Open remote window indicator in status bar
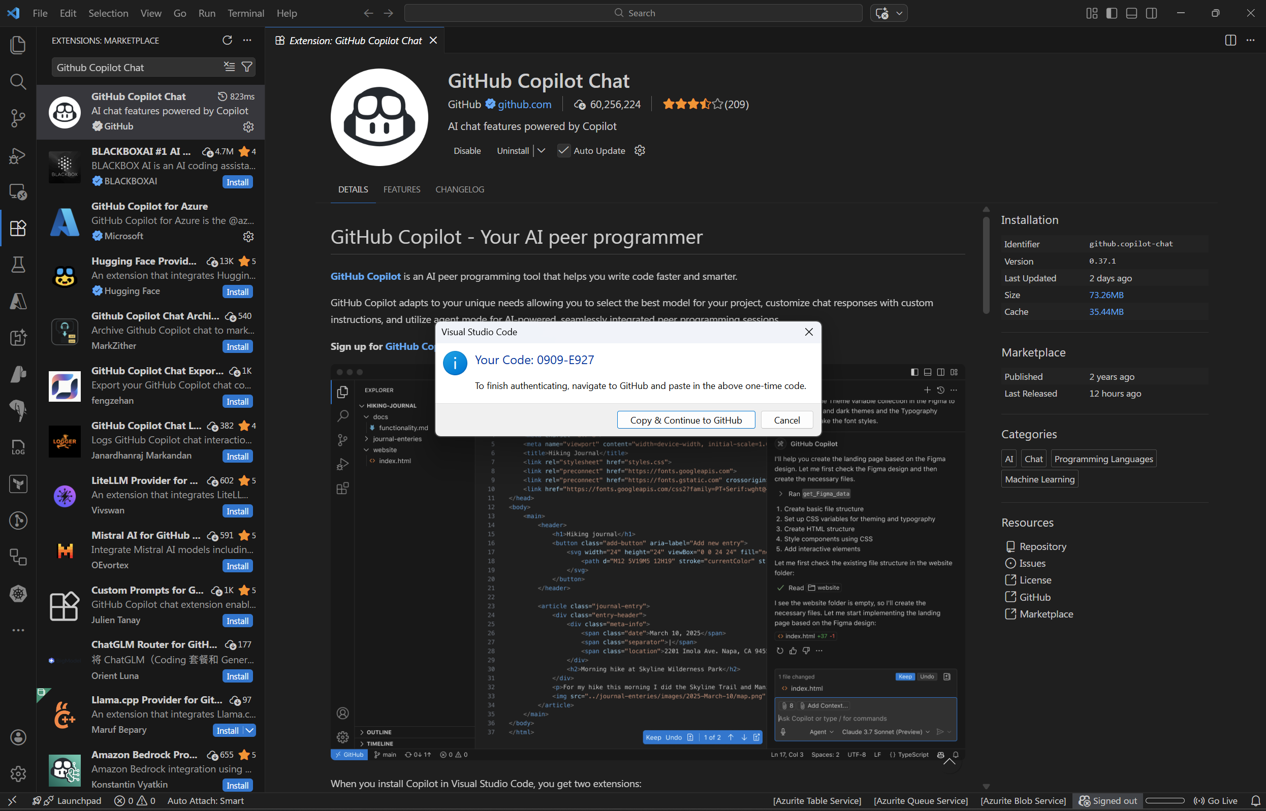 click(13, 800)
